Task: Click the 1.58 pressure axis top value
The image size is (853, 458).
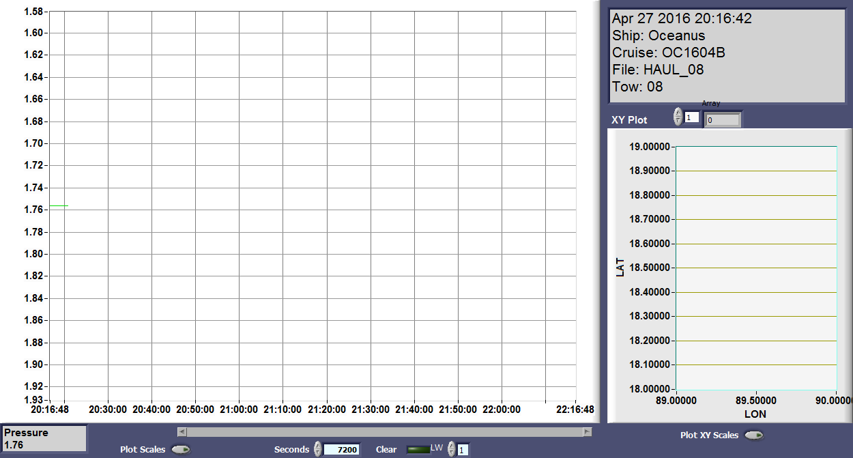Action: tap(33, 12)
